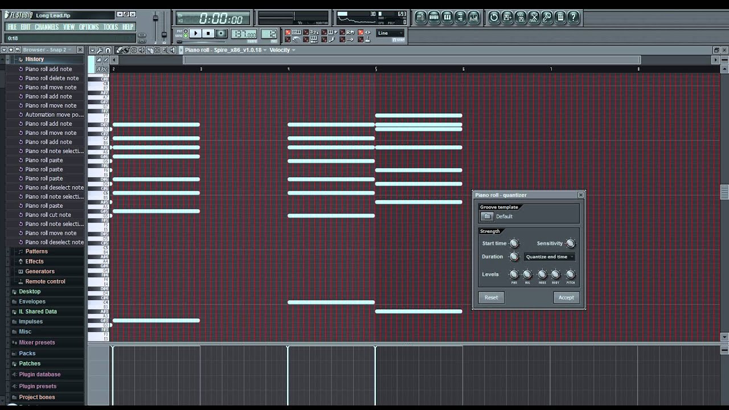Select the slice tool in piano roll toolbar
Viewport: 729px width, 410px height.
149,50
